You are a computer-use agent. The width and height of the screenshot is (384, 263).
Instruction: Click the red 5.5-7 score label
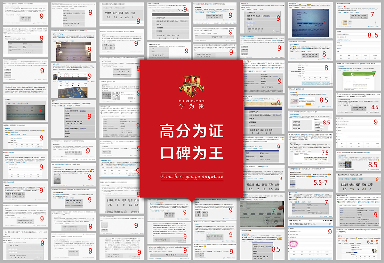click(321, 183)
